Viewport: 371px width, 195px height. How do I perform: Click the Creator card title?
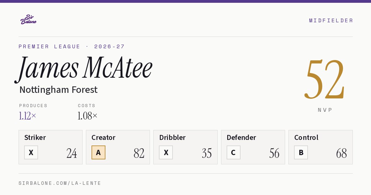tap(103, 137)
